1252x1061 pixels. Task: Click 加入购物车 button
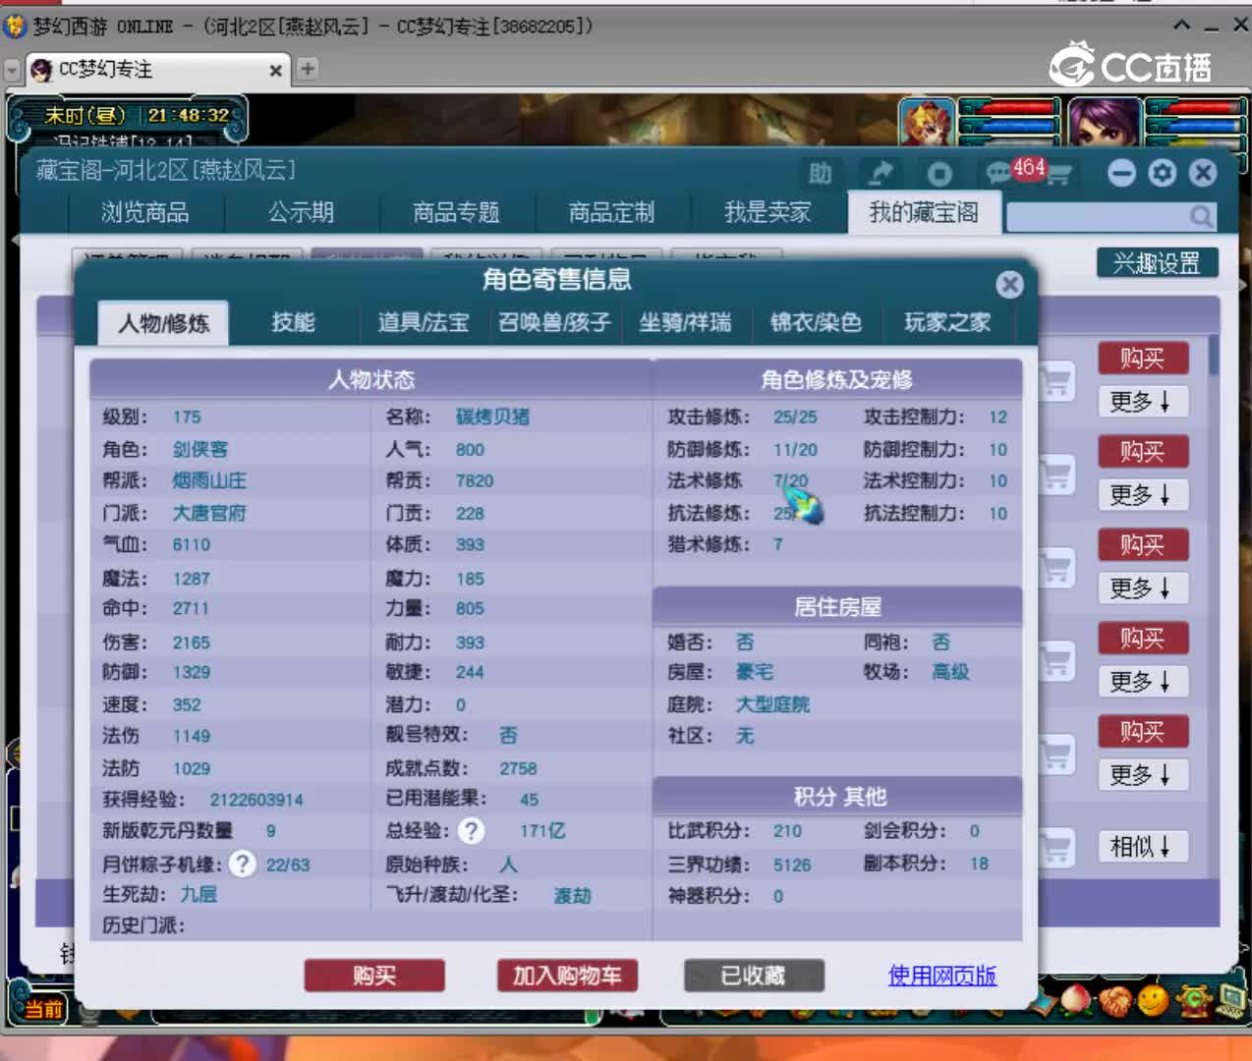click(x=567, y=976)
